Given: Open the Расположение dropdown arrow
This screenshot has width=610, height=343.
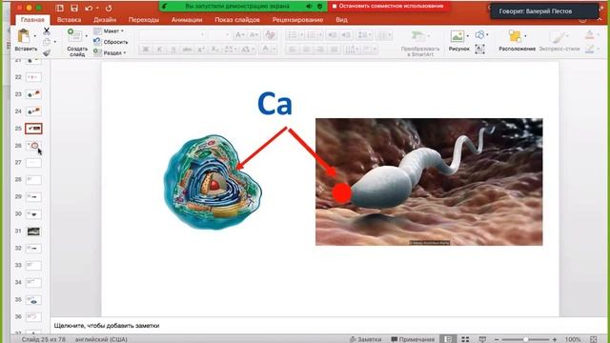Looking at the screenshot, I should tap(525, 36).
